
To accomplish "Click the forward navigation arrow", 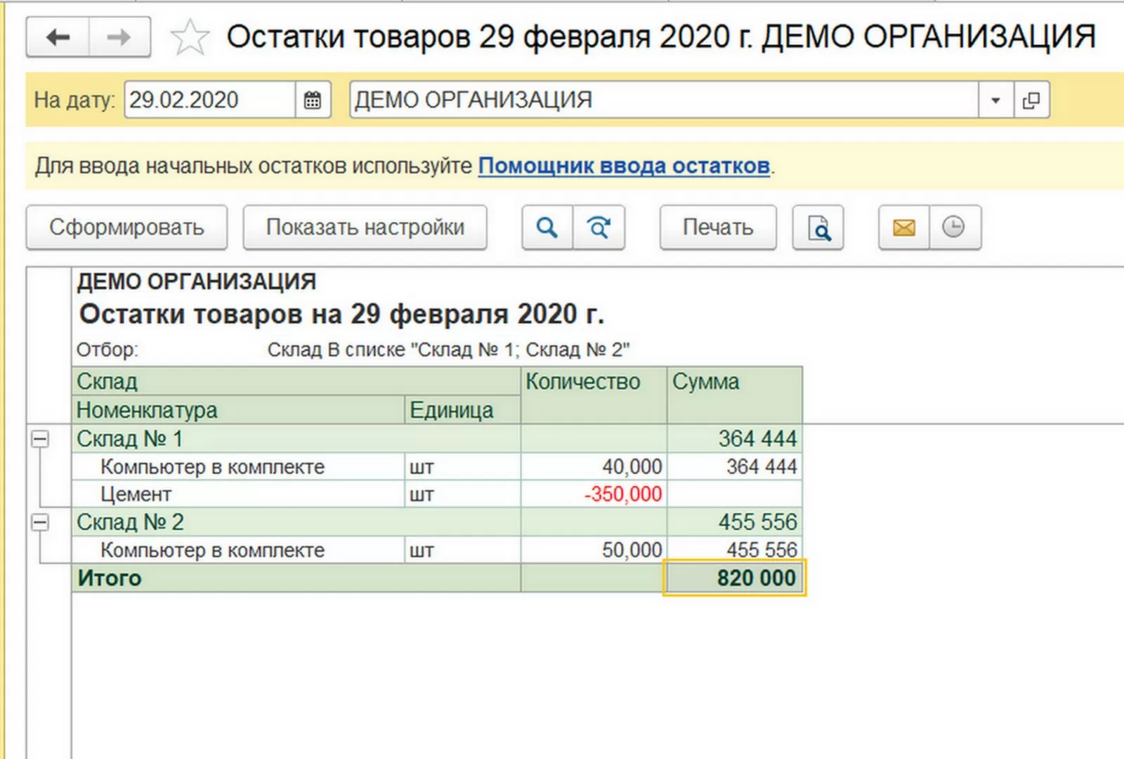I will point(119,37).
